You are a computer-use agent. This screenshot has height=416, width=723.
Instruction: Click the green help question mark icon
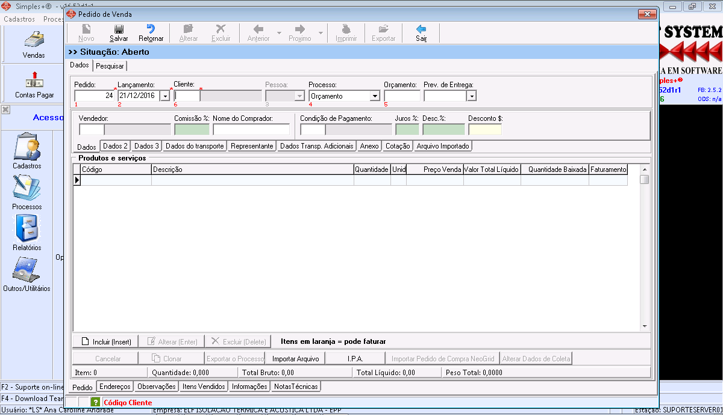tap(95, 402)
